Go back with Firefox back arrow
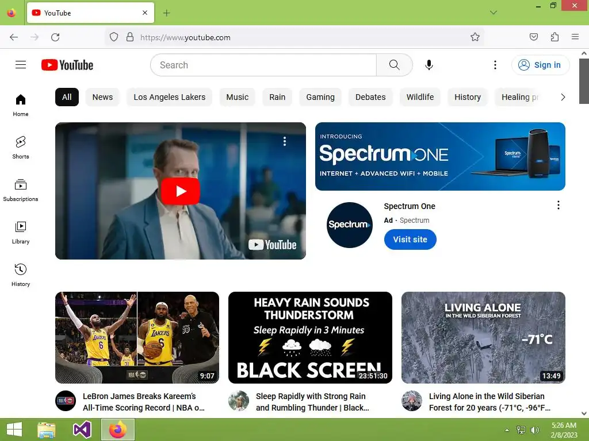This screenshot has width=589, height=441. (x=14, y=37)
